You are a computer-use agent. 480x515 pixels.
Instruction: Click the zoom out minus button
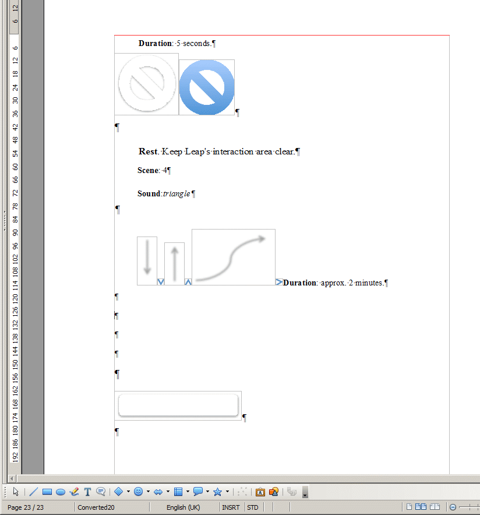pos(453,507)
